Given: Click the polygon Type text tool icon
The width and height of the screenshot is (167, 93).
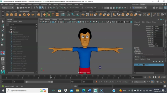Looking at the screenshot, I should pyautogui.click(x=53, y=15).
